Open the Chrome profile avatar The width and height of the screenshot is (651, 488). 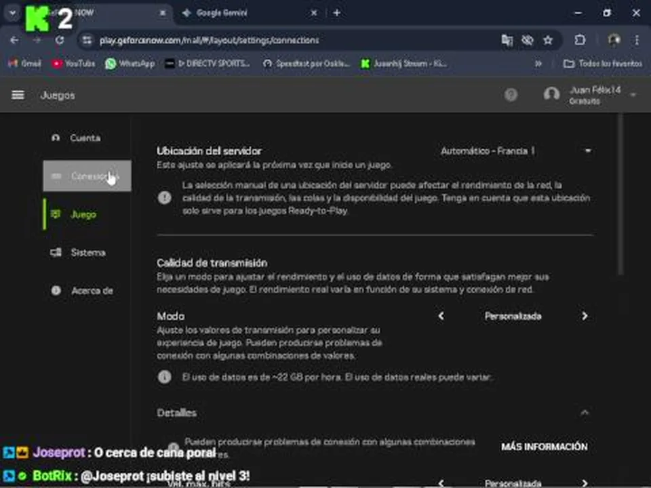click(614, 40)
